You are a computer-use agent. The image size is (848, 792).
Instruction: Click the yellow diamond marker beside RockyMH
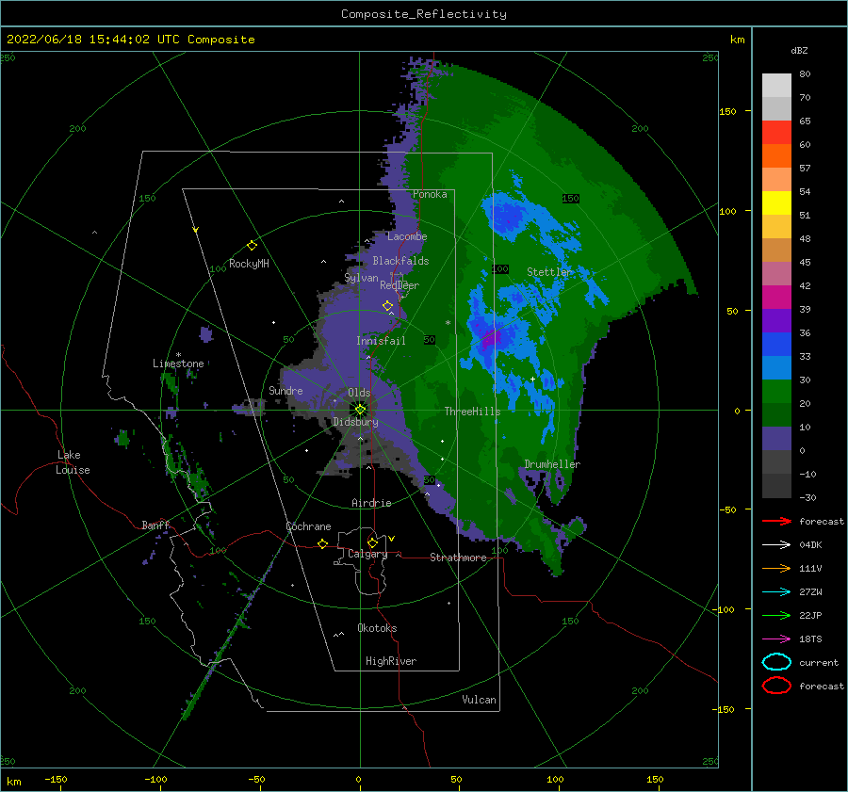(x=252, y=246)
